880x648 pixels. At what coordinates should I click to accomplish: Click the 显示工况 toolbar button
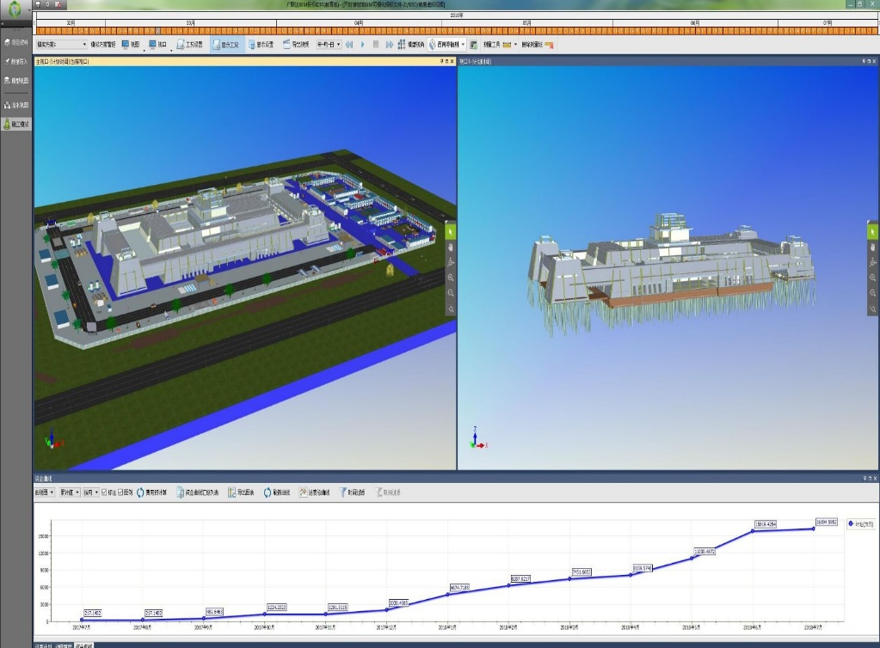tap(225, 44)
